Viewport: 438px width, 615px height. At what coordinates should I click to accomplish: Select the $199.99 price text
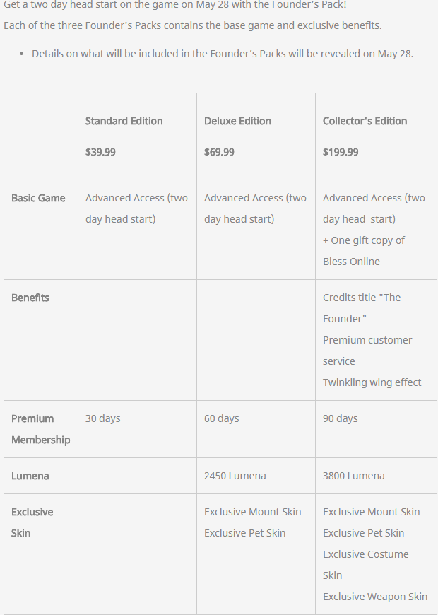341,152
